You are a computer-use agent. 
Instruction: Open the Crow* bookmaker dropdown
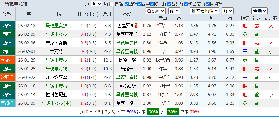tap(155, 11)
